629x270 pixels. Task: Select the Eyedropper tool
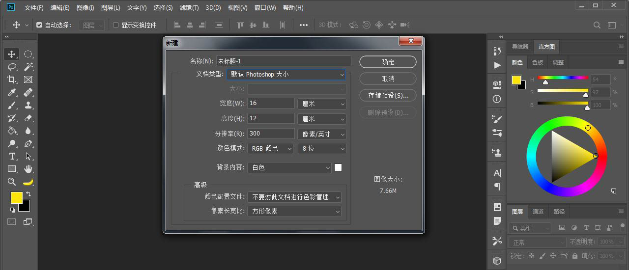tap(12, 92)
